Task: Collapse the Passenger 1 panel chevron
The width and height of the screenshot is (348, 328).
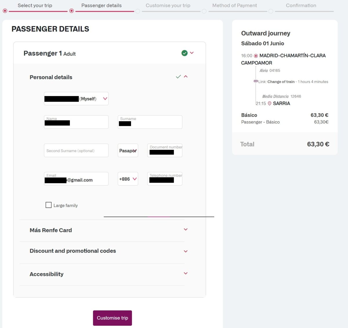Action: [192, 53]
